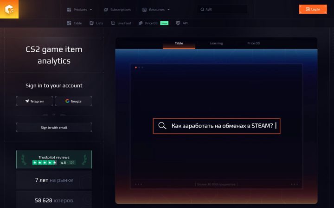Click the Products grid icon

pos(69,10)
